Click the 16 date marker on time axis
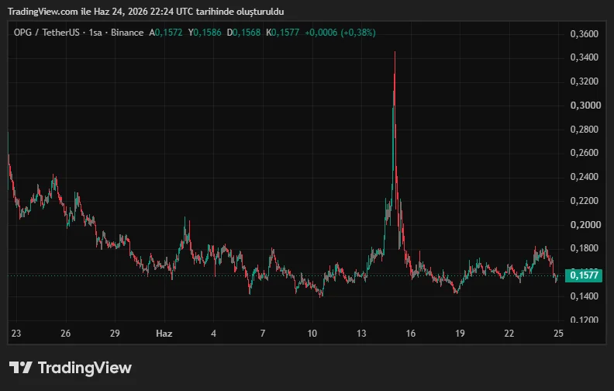Image resolution: width=614 pixels, height=391 pixels. point(410,334)
